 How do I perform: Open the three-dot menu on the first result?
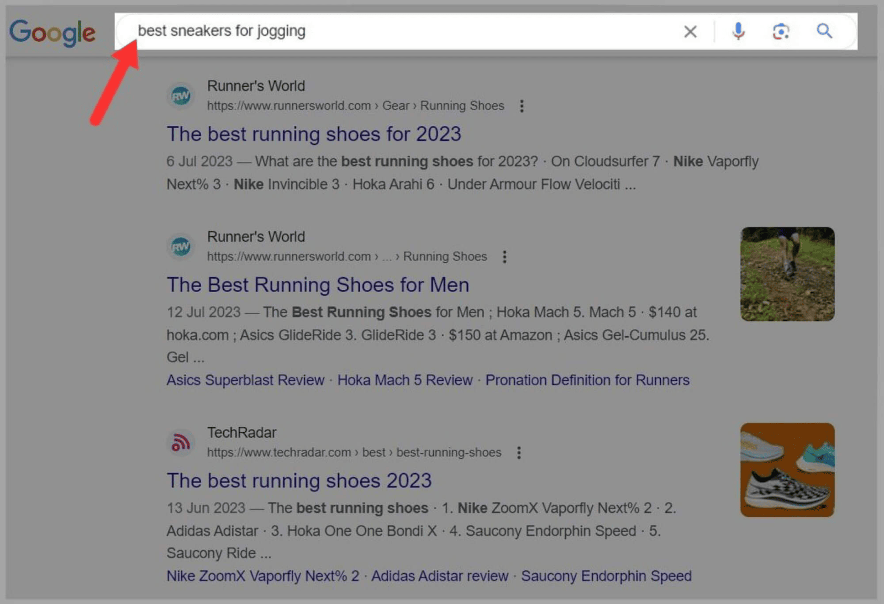tap(522, 105)
